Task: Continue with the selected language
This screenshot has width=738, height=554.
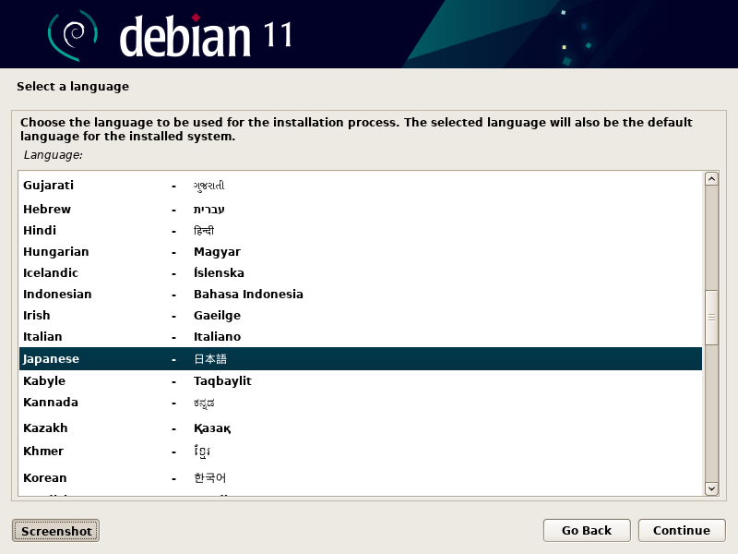Action: (x=682, y=530)
